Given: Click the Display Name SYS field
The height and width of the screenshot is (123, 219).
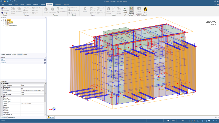Looking at the screenshot, I should point(32,89).
